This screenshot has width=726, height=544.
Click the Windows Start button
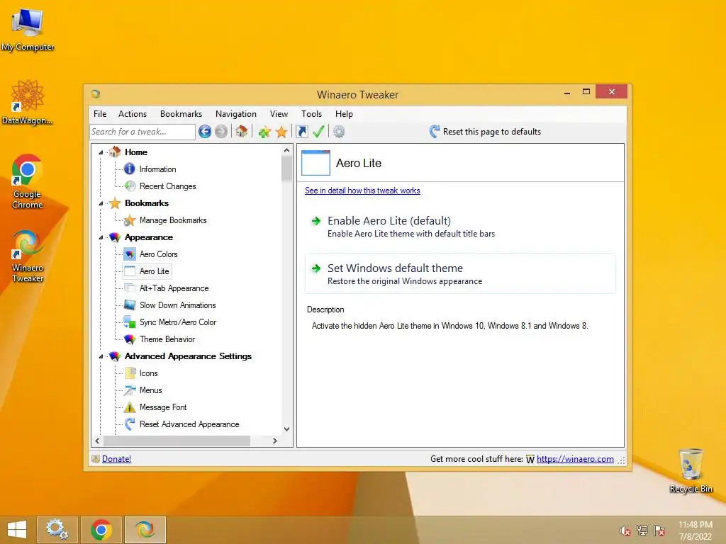[x=17, y=530]
